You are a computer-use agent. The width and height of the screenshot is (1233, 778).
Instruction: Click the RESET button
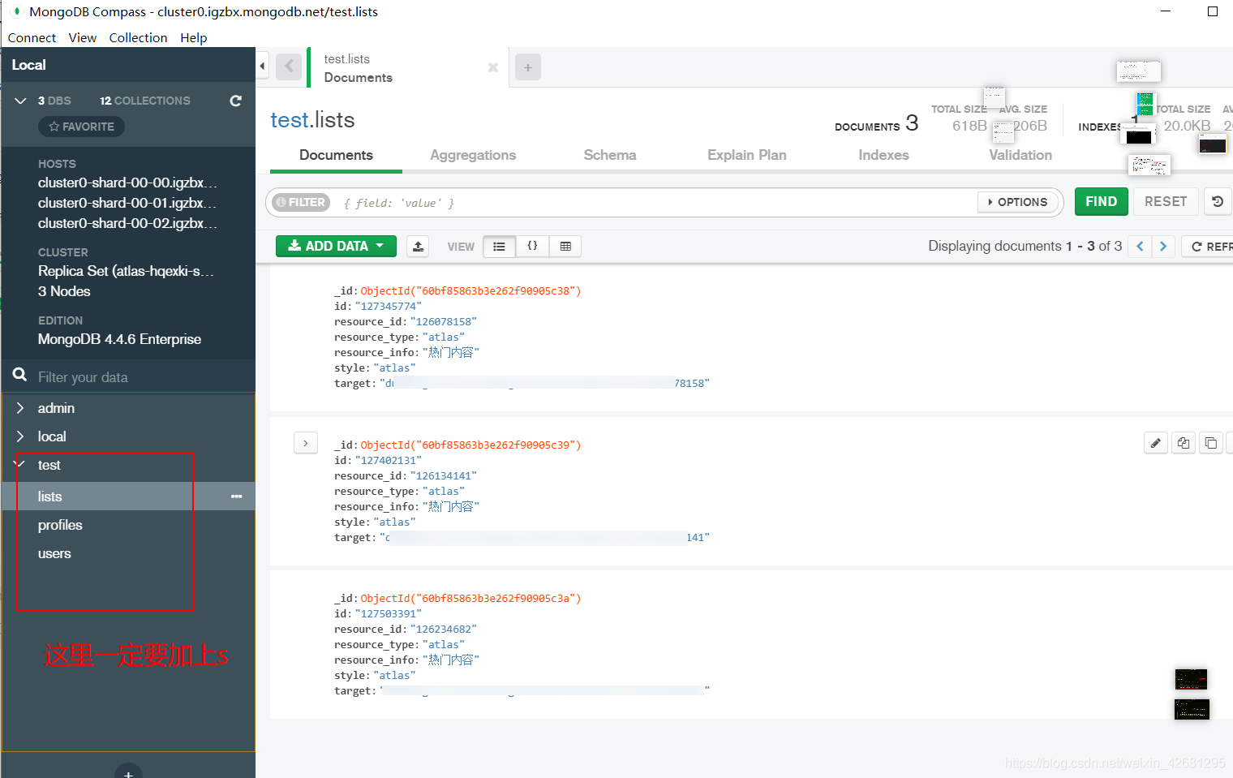1166,201
